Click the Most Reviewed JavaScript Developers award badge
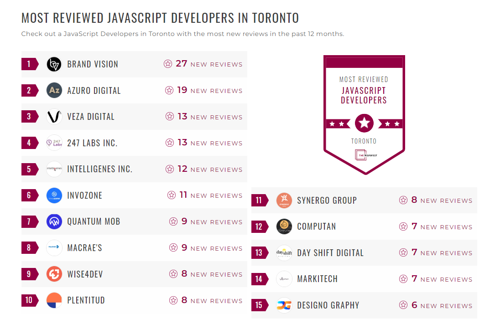Viewport: 495px width, 324px height. pyautogui.click(x=364, y=114)
